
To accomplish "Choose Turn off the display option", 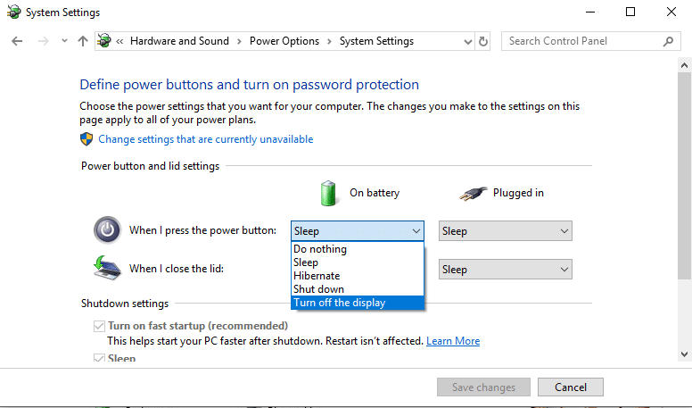I will (x=340, y=303).
